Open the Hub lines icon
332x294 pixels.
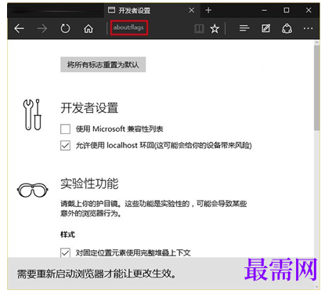(x=244, y=28)
